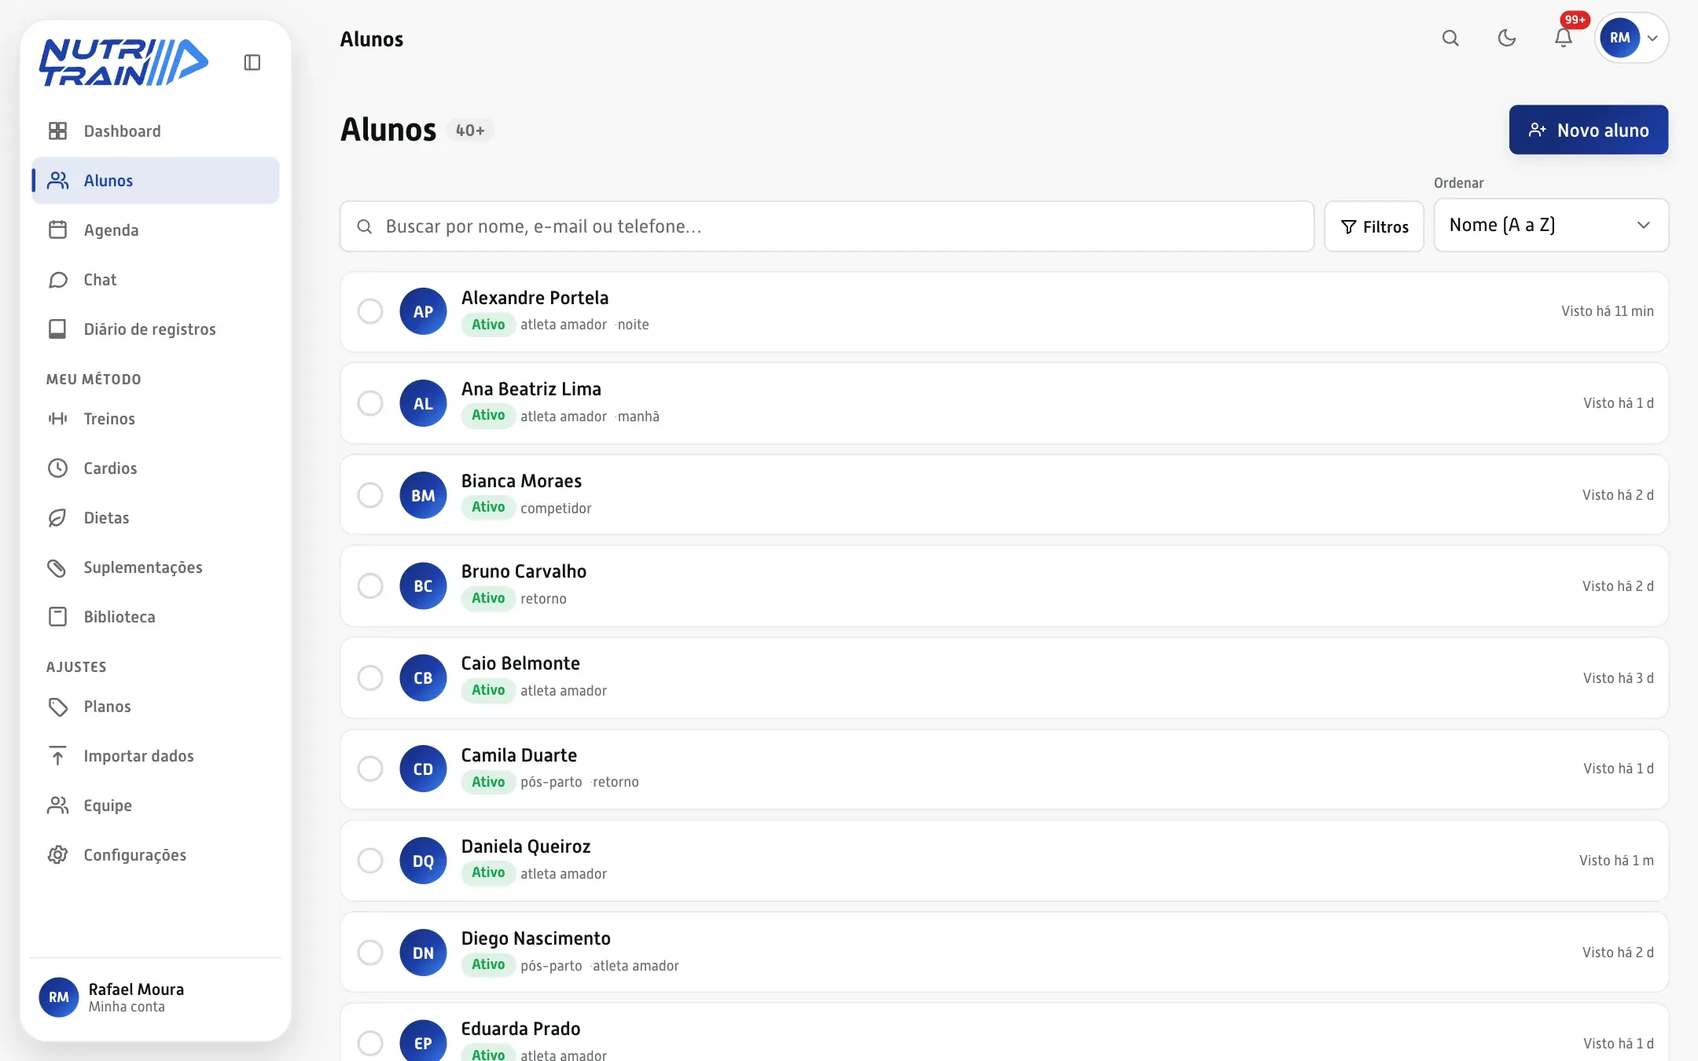Open Suplementações in sidebar
The height and width of the screenshot is (1061, 1698).
point(156,567)
